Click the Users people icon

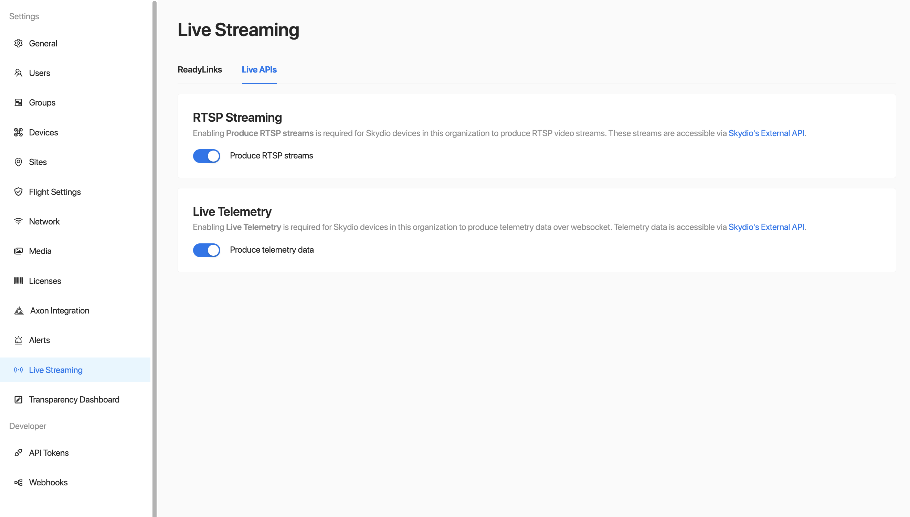coord(19,73)
